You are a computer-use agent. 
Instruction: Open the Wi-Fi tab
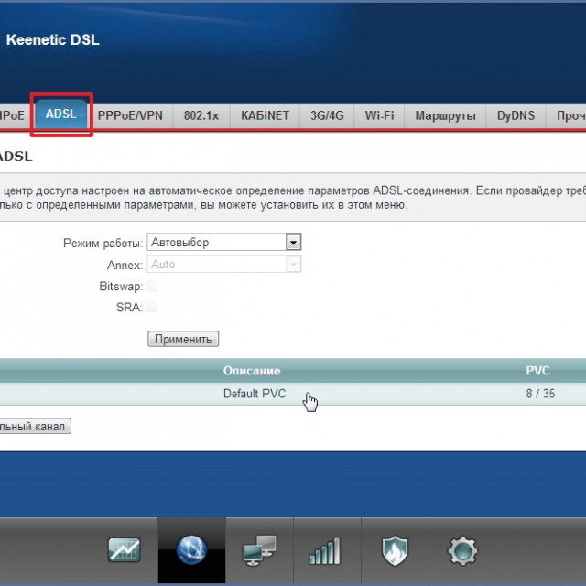(379, 116)
